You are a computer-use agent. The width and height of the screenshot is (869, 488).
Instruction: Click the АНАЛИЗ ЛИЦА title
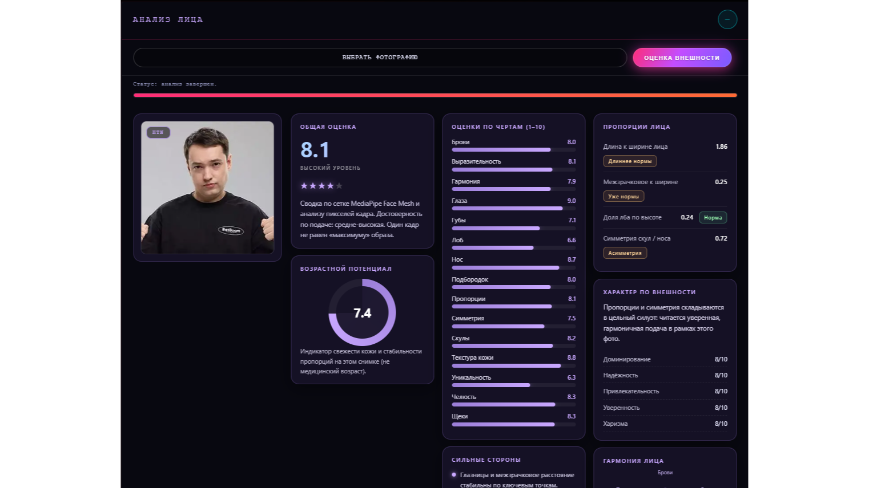coord(168,19)
